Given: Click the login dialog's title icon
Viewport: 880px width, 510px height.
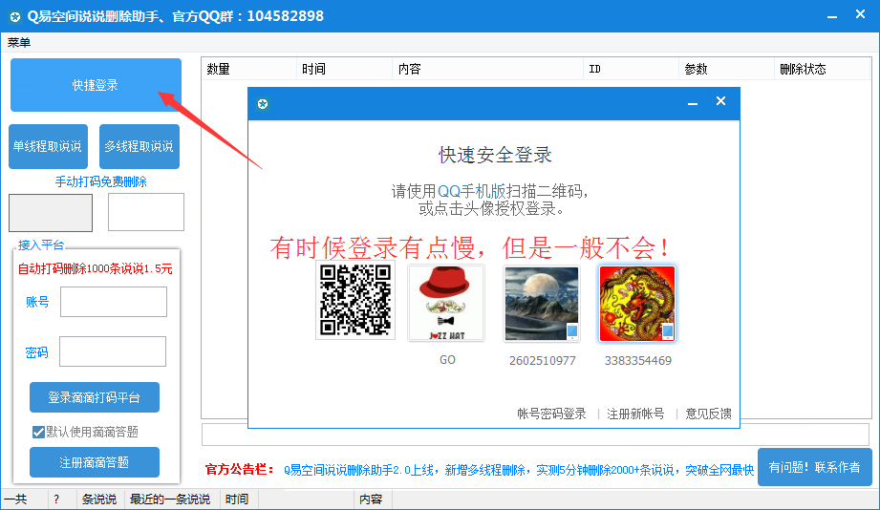Looking at the screenshot, I should [263, 104].
